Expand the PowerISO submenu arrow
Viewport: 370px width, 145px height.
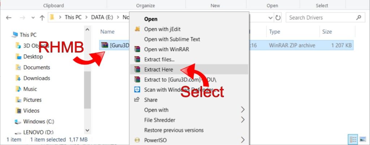pyautogui.click(x=242, y=140)
